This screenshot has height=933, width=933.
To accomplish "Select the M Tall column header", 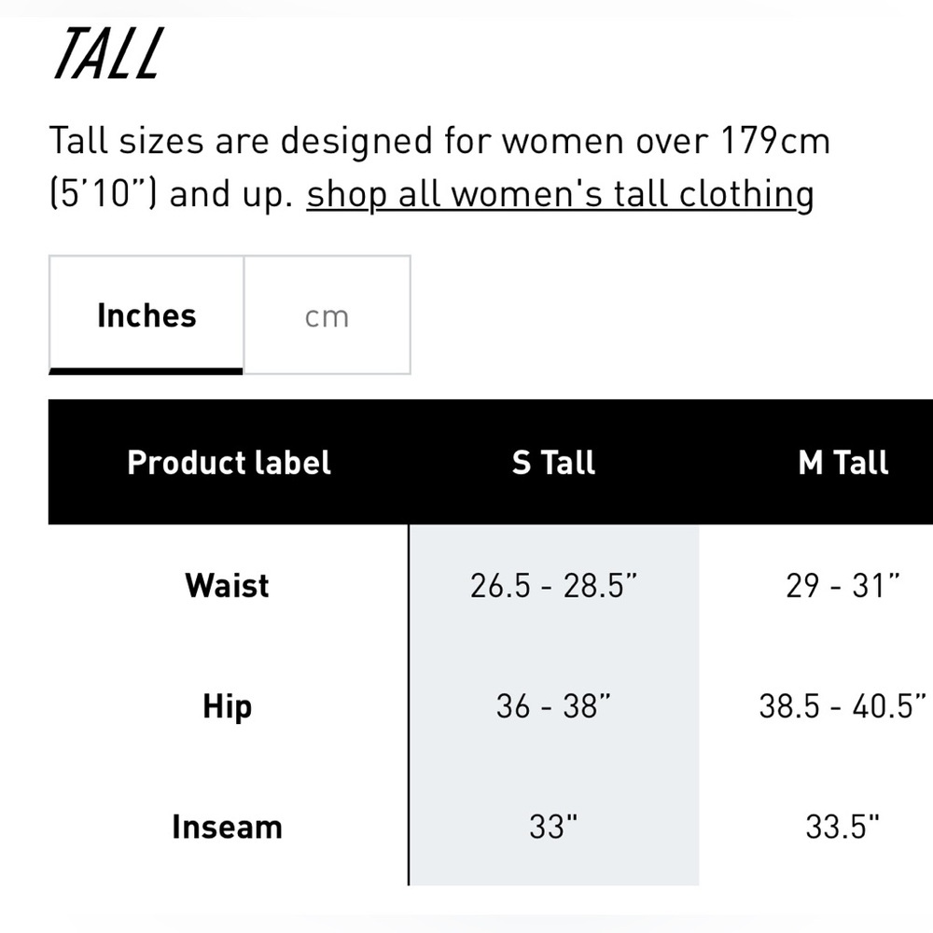I will [843, 463].
